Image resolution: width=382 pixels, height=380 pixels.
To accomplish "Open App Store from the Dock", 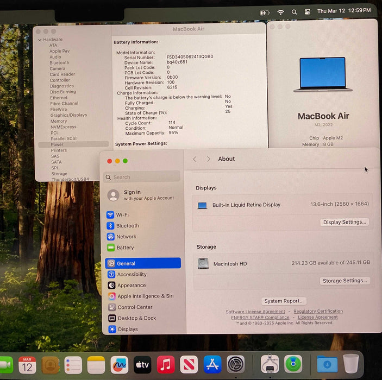I will pyautogui.click(x=212, y=364).
